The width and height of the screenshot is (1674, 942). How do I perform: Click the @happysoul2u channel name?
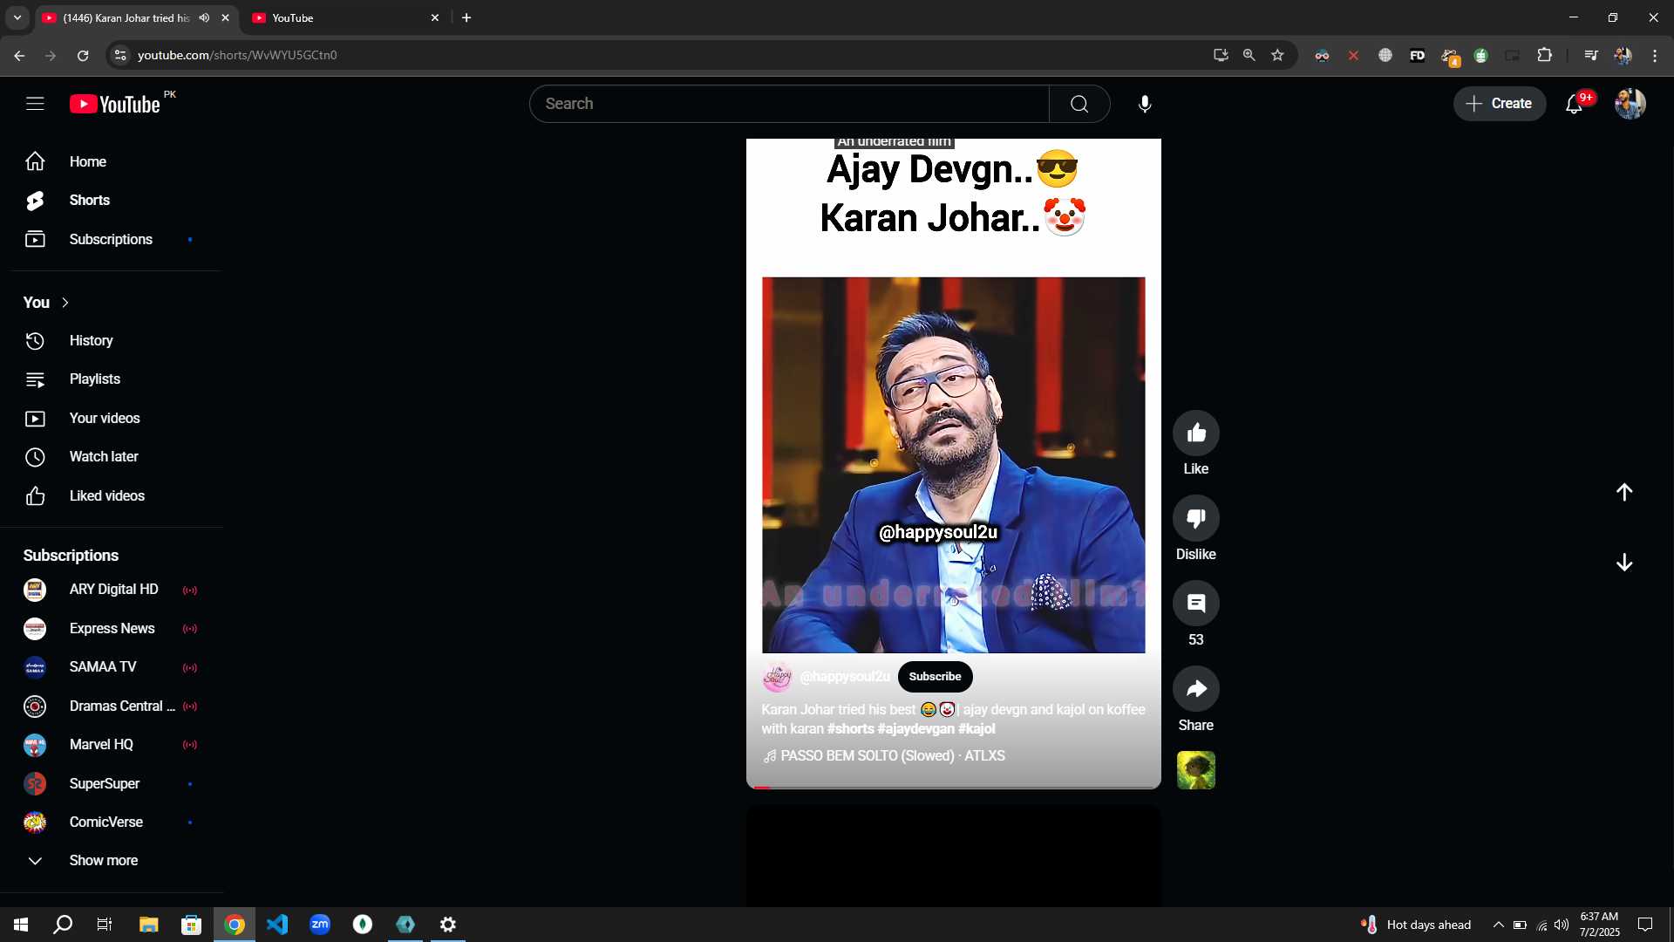pyautogui.click(x=844, y=677)
